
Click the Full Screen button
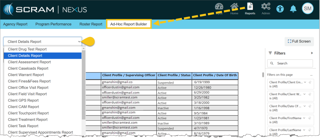coord(299,41)
